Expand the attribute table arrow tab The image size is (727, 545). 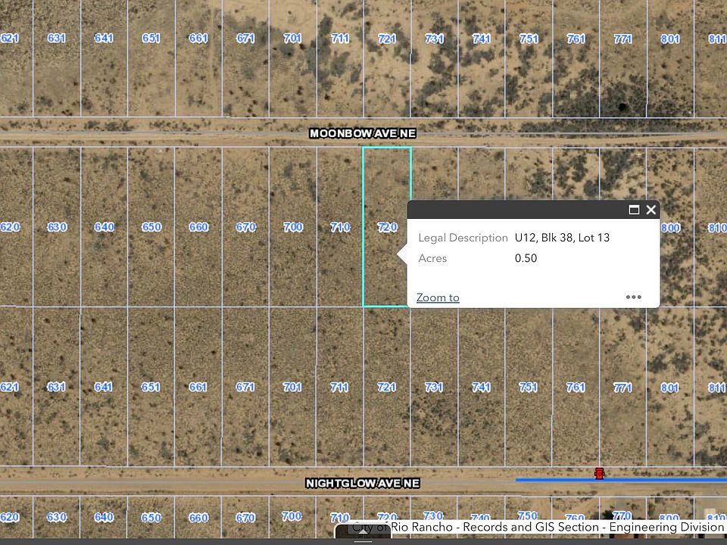point(363,532)
